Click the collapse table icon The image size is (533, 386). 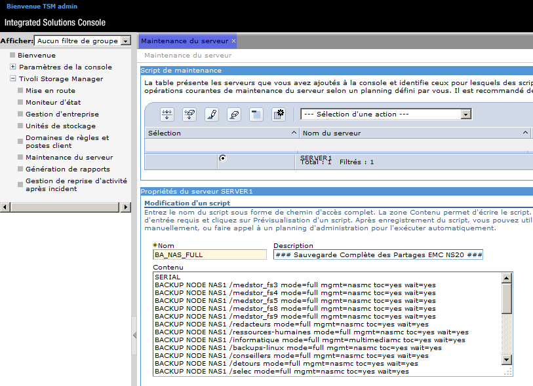(x=256, y=114)
